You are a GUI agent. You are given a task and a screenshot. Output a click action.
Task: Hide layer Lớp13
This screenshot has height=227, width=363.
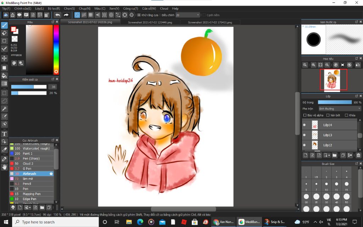[305, 135]
